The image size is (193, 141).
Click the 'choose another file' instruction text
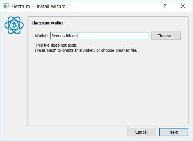click(x=119, y=50)
